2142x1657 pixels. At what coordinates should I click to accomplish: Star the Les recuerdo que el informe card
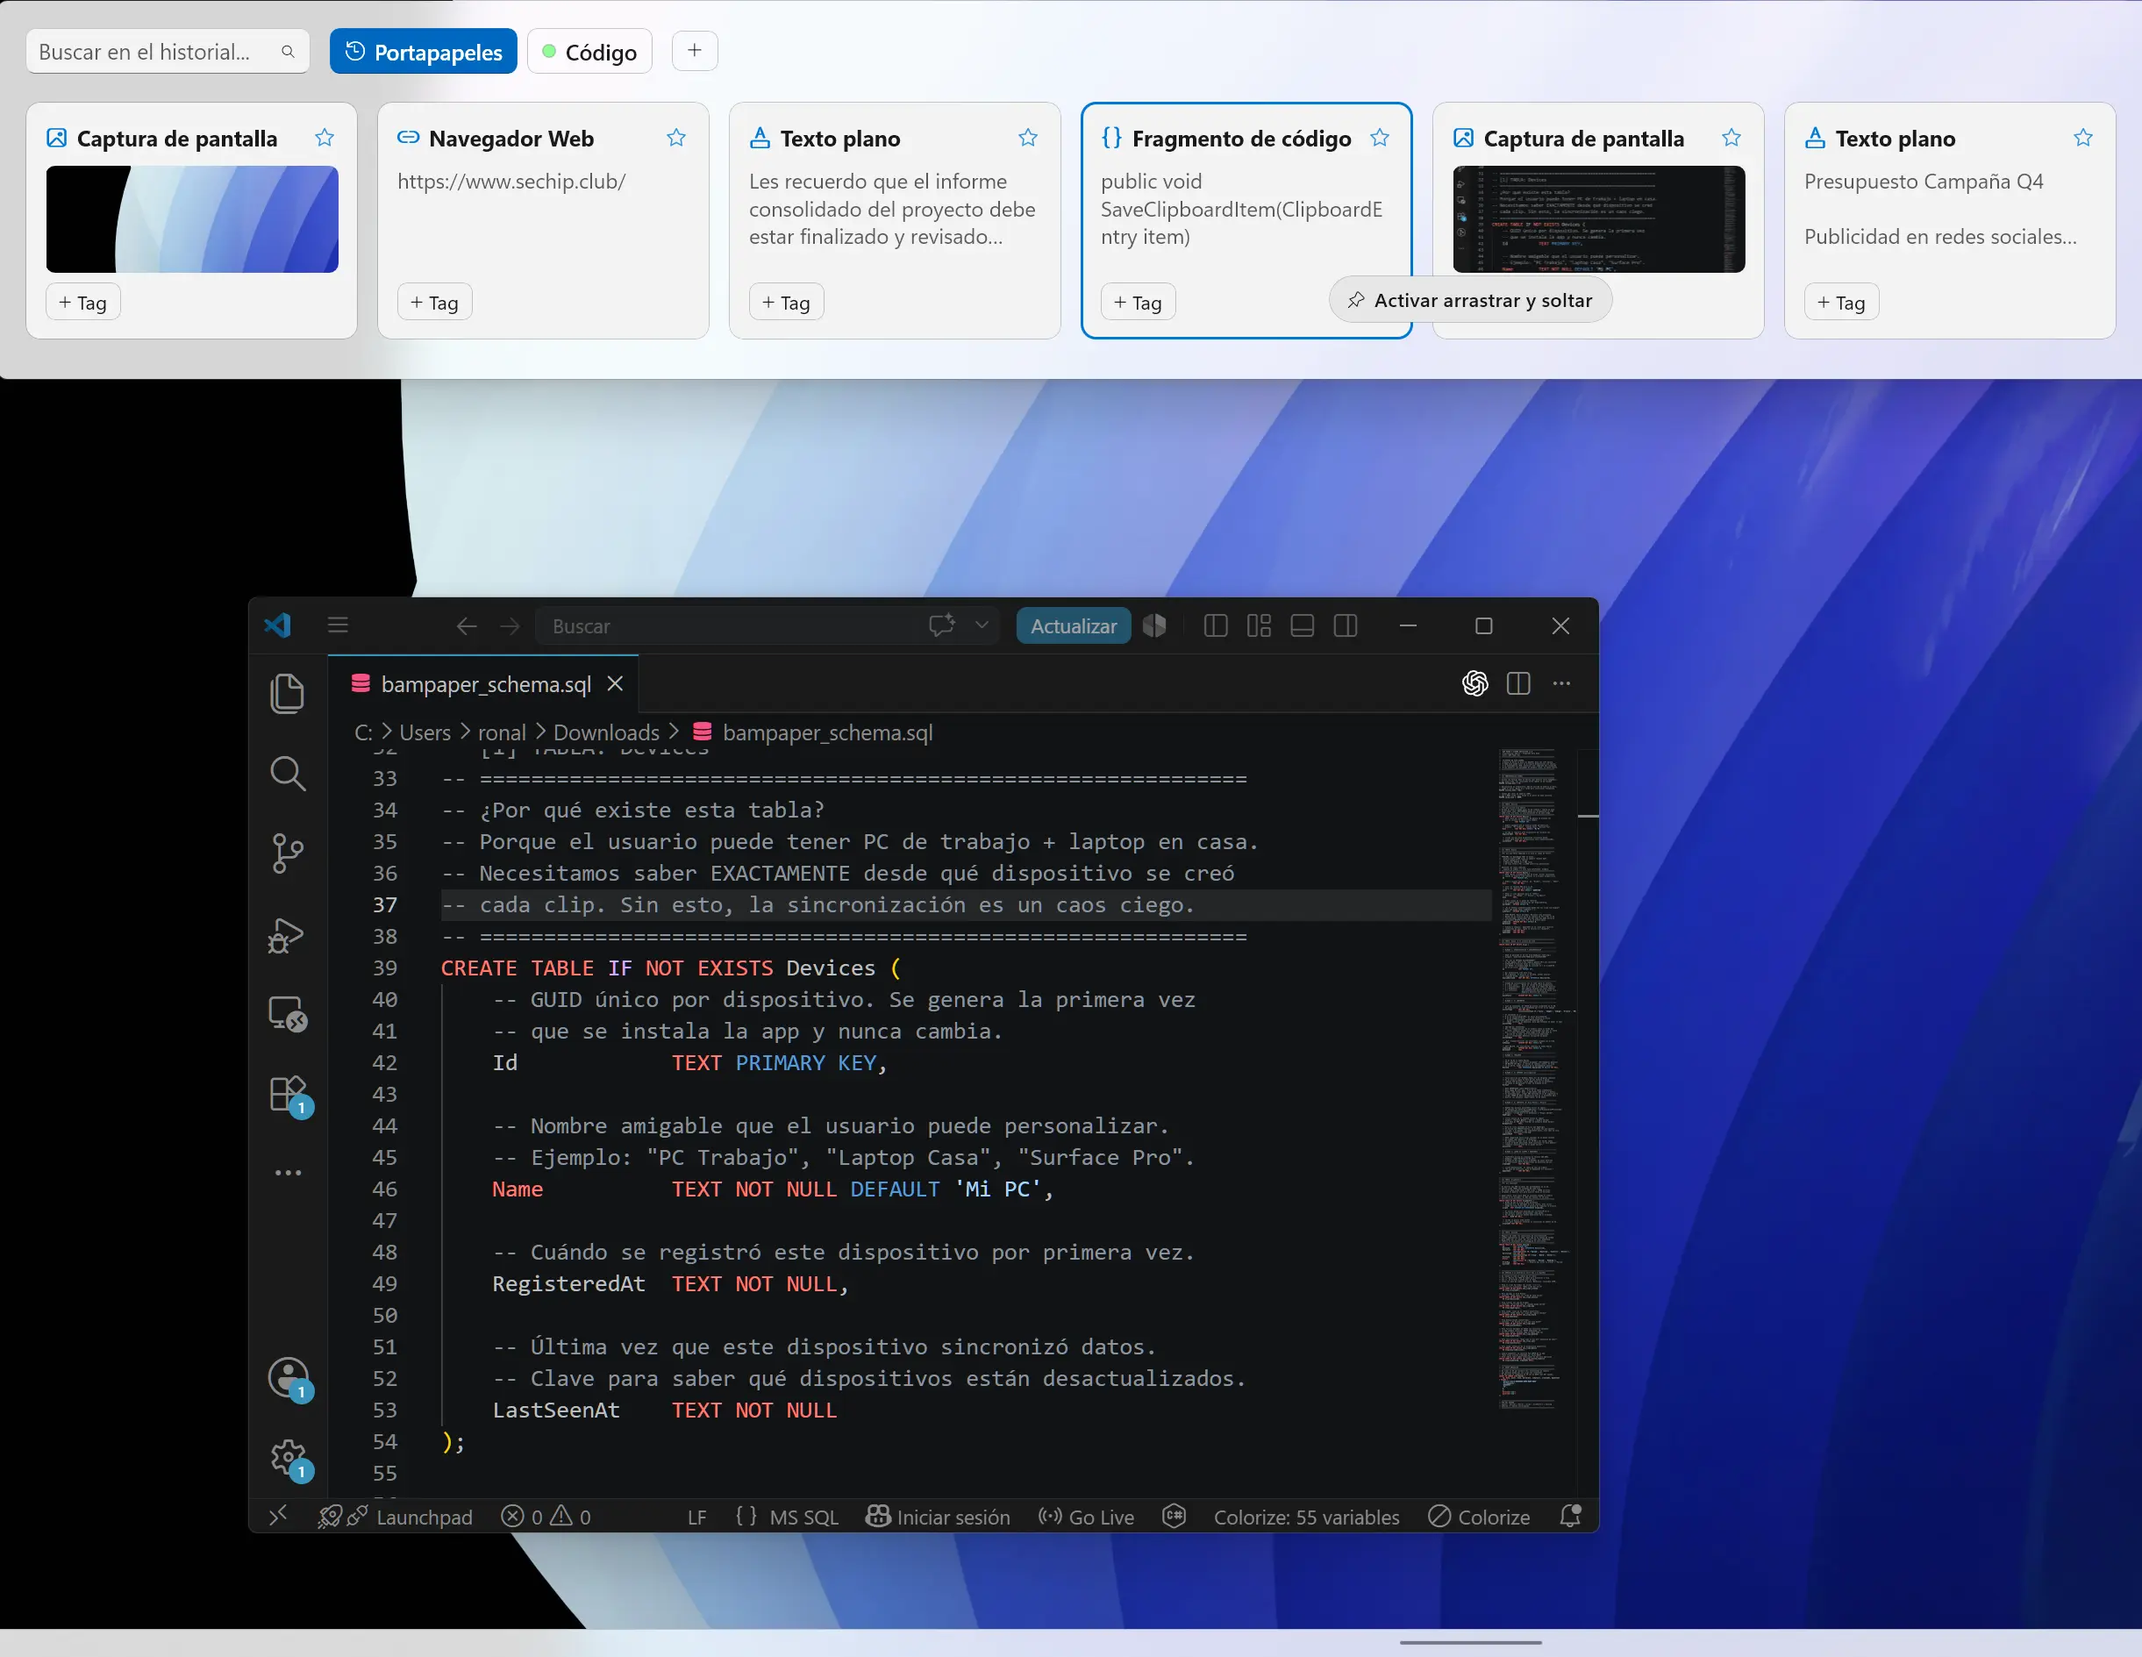[1028, 139]
